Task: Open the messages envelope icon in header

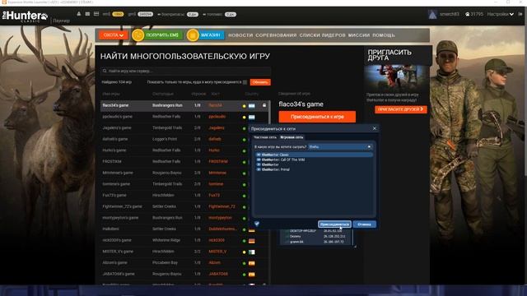Action: click(87, 14)
